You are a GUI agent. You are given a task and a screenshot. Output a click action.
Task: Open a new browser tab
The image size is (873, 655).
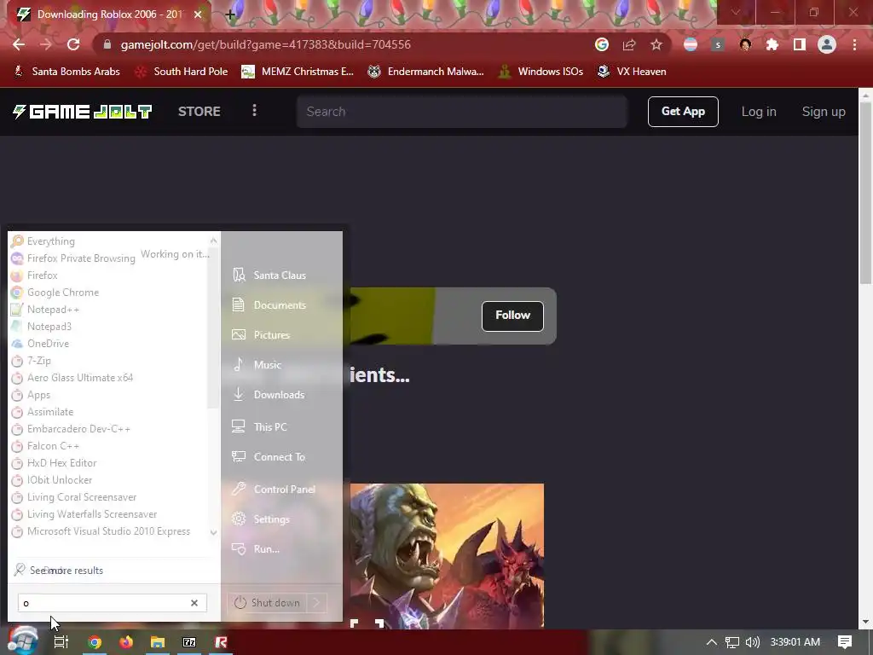(230, 14)
